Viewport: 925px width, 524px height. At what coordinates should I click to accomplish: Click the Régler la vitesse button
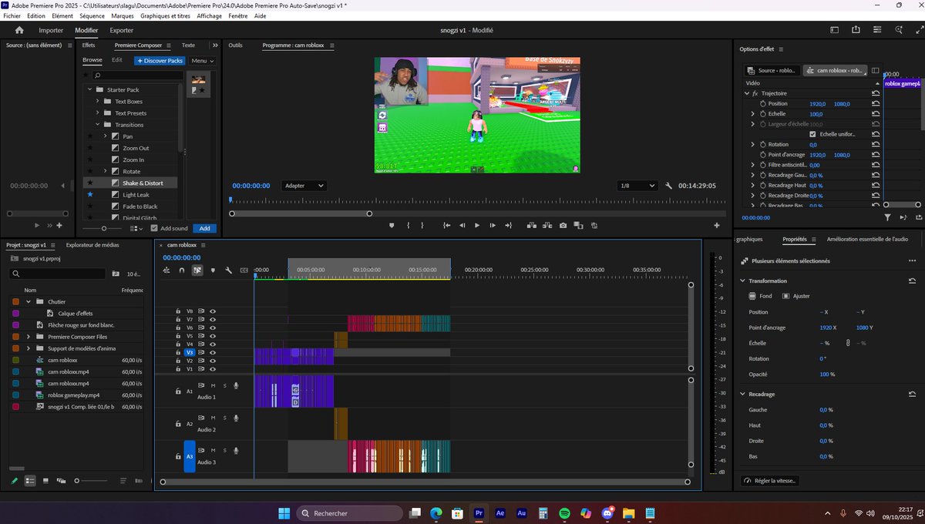pos(769,480)
